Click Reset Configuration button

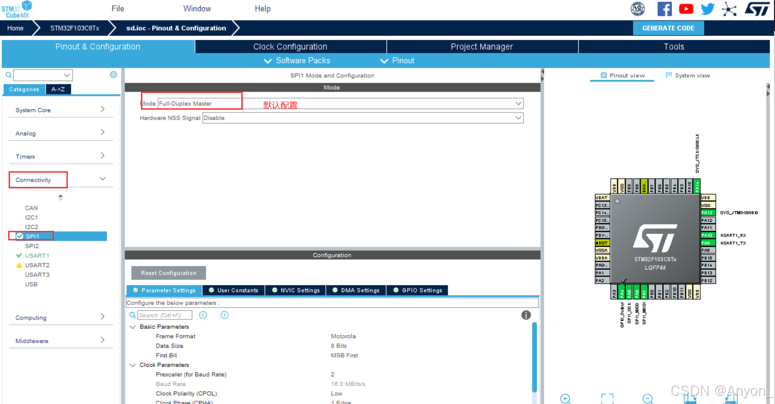click(x=169, y=273)
